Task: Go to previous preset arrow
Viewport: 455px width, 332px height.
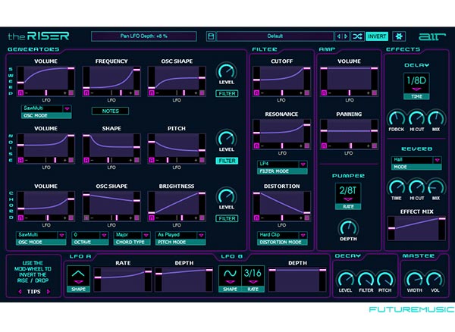Action: click(x=338, y=36)
